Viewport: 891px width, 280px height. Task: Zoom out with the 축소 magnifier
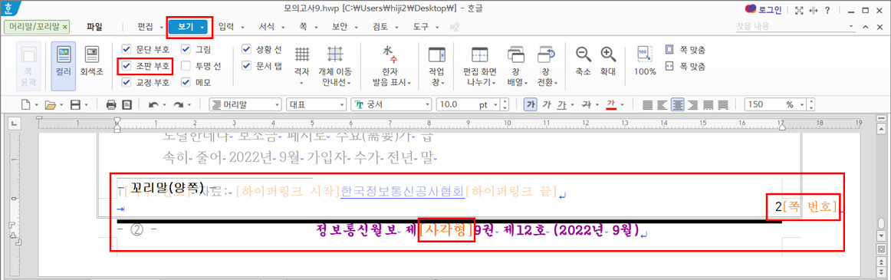click(x=583, y=61)
